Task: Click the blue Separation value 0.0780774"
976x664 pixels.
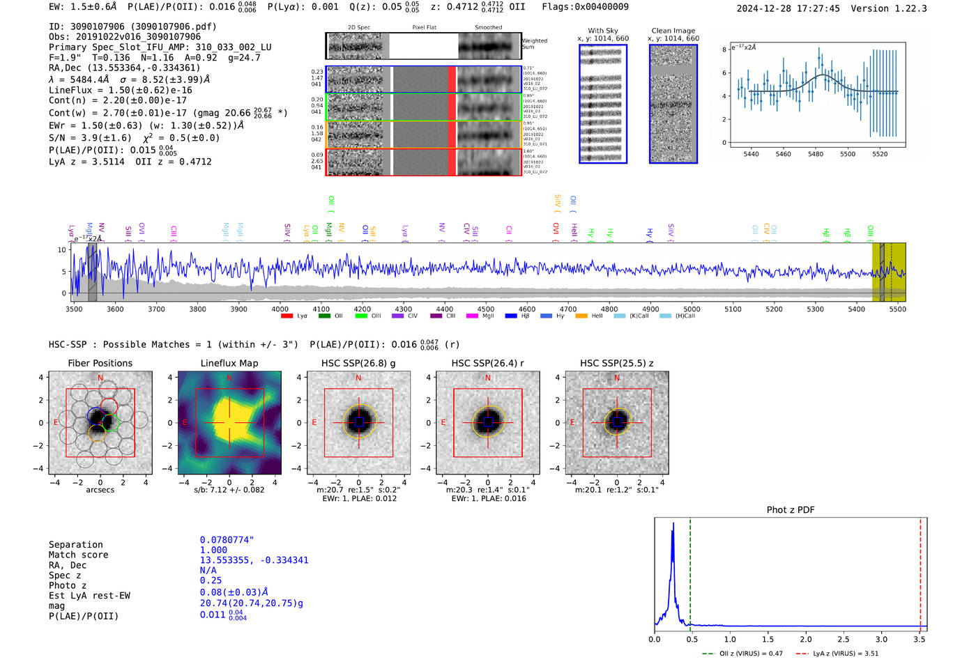Action: 227,540
